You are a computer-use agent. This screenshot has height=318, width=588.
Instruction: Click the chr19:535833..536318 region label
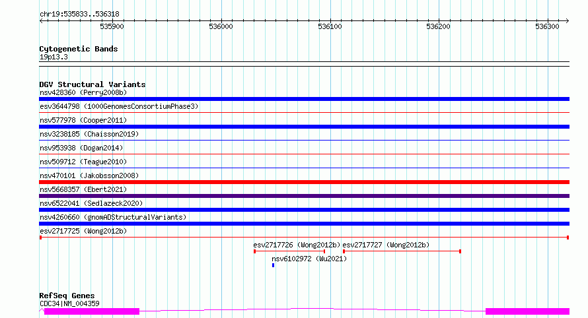click(x=79, y=15)
